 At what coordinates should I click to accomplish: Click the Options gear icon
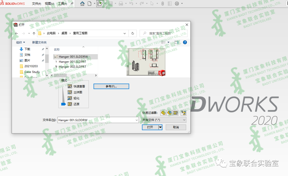click(x=177, y=3)
